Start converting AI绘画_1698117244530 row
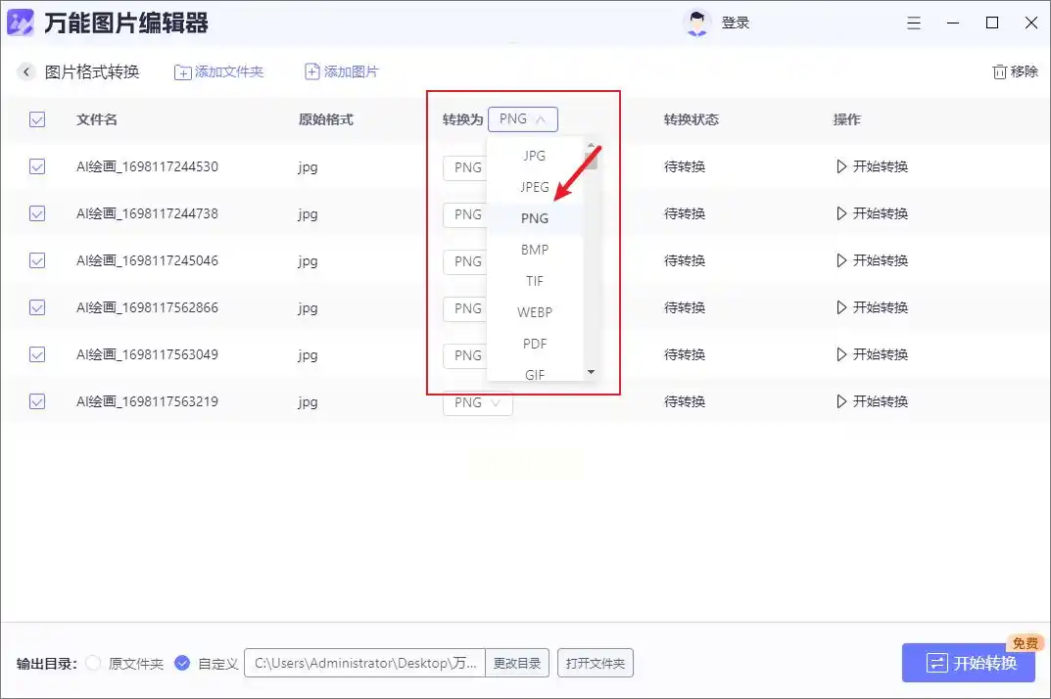 click(x=872, y=166)
